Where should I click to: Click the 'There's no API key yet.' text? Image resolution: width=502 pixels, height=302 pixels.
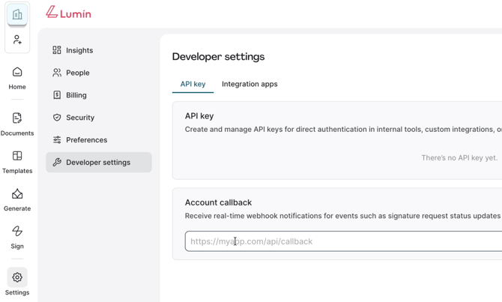click(459, 158)
